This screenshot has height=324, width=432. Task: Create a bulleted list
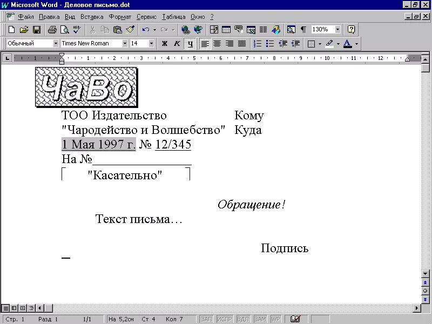[269, 44]
